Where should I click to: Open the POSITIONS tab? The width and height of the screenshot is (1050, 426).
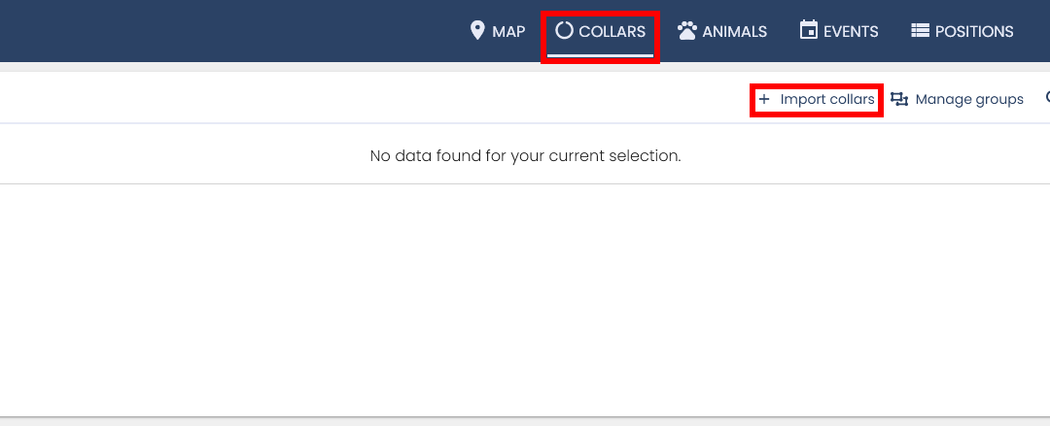click(x=974, y=32)
